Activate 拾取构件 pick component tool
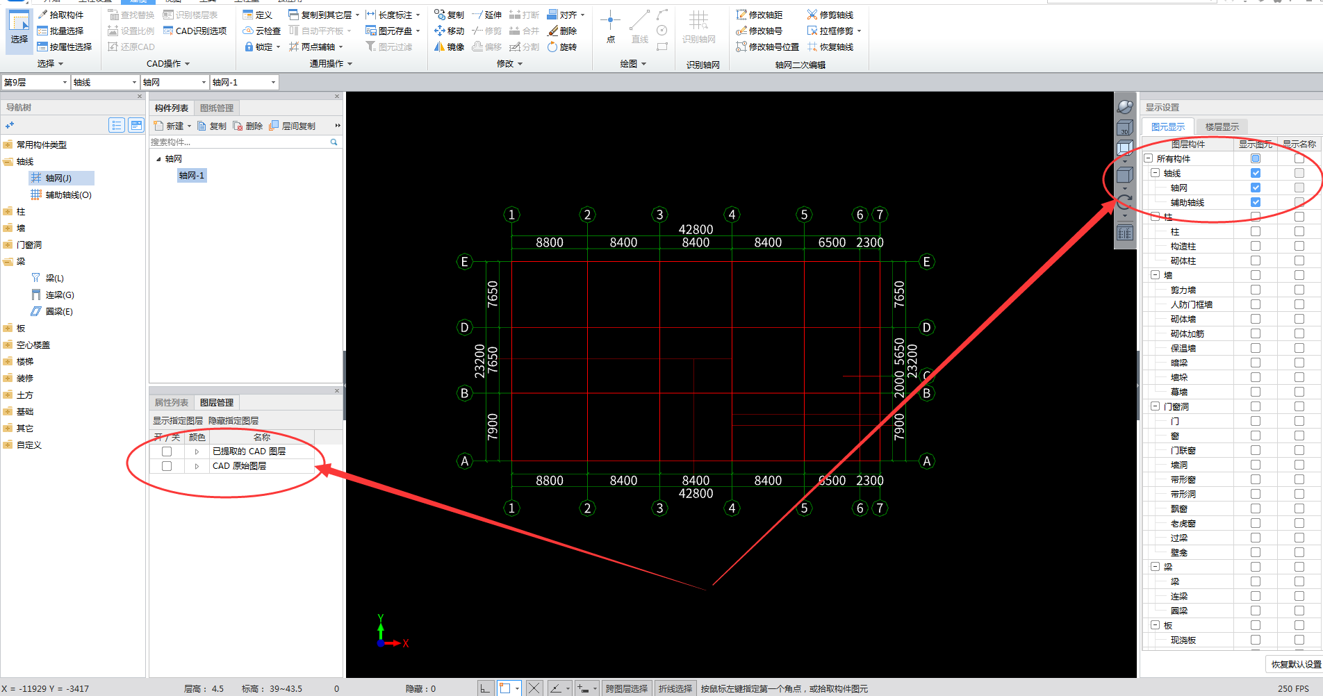Viewport: 1323px width, 696px height. pyautogui.click(x=60, y=15)
